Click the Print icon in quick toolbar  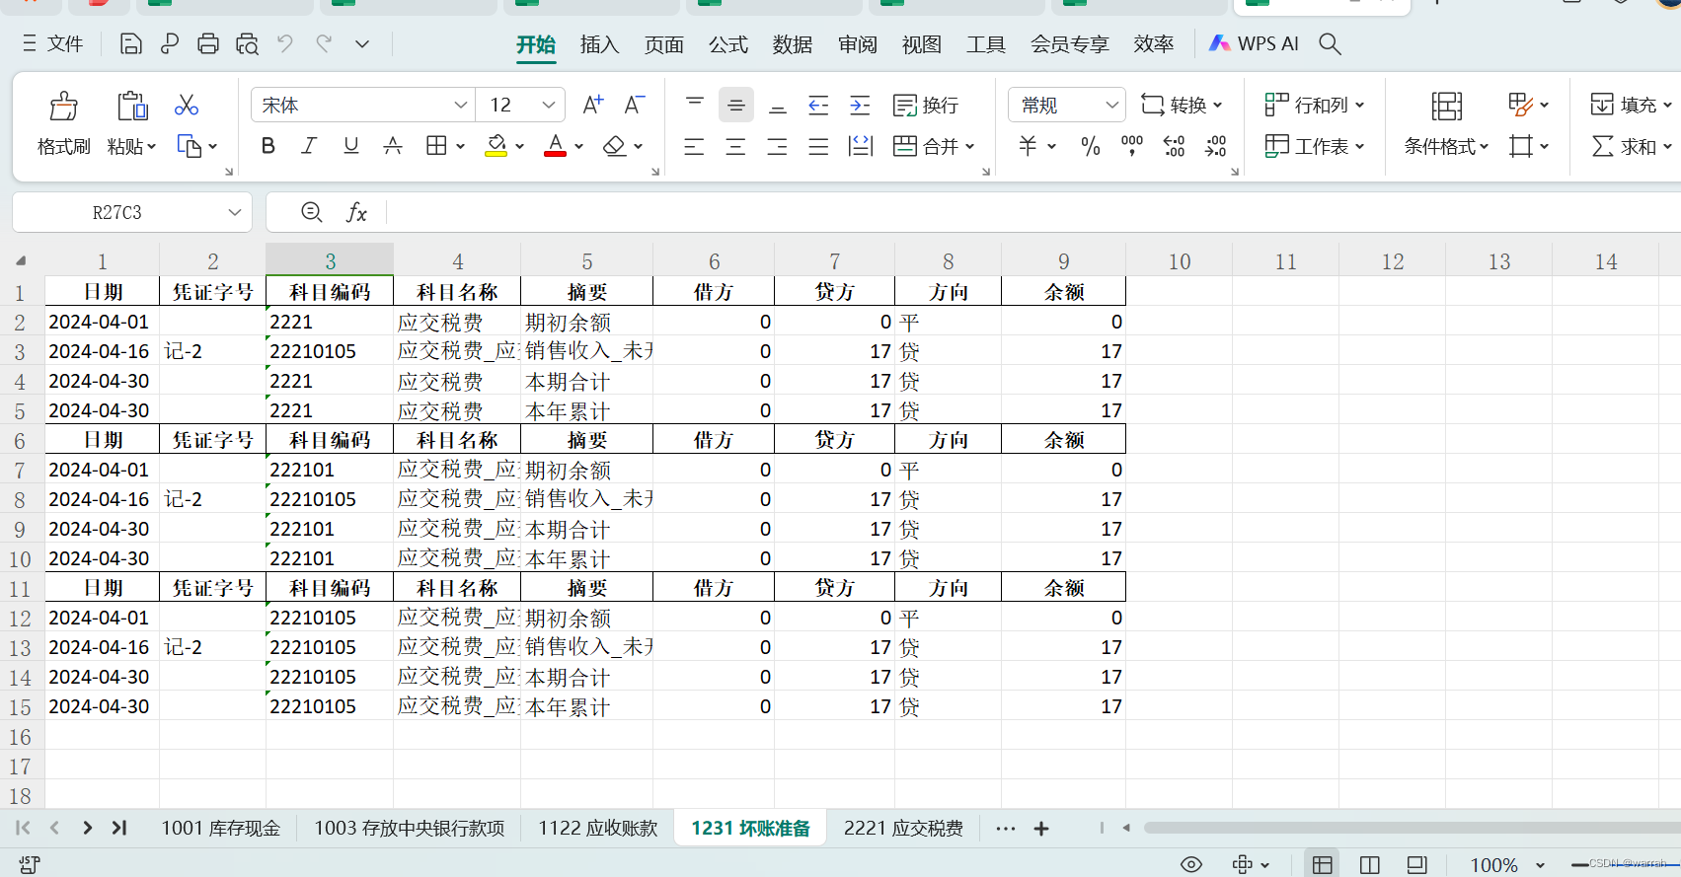208,43
